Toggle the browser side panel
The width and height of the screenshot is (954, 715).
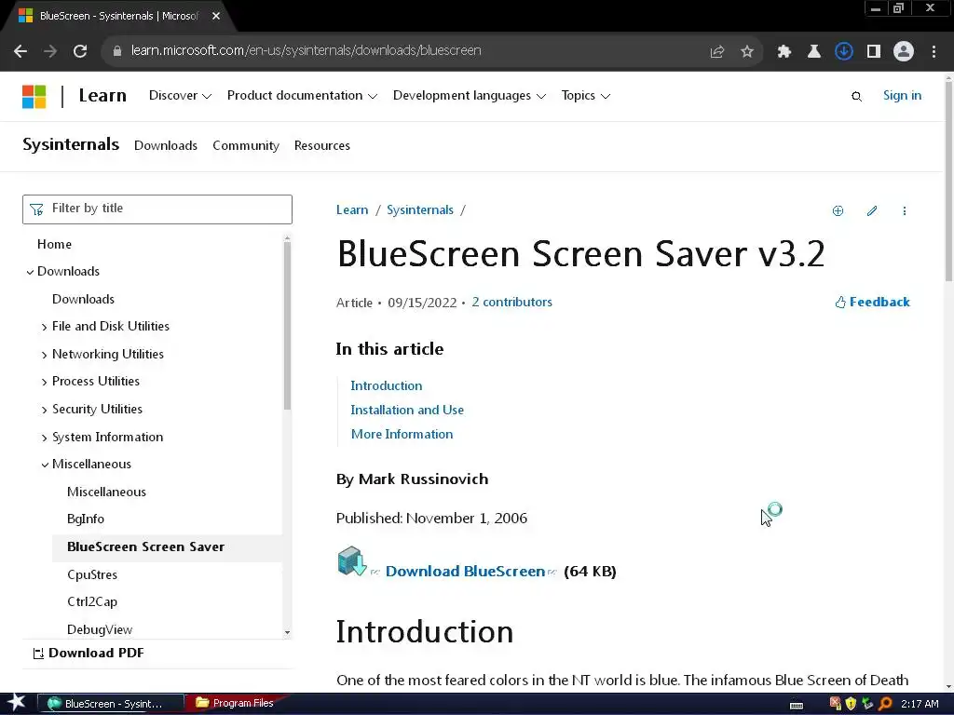point(874,52)
